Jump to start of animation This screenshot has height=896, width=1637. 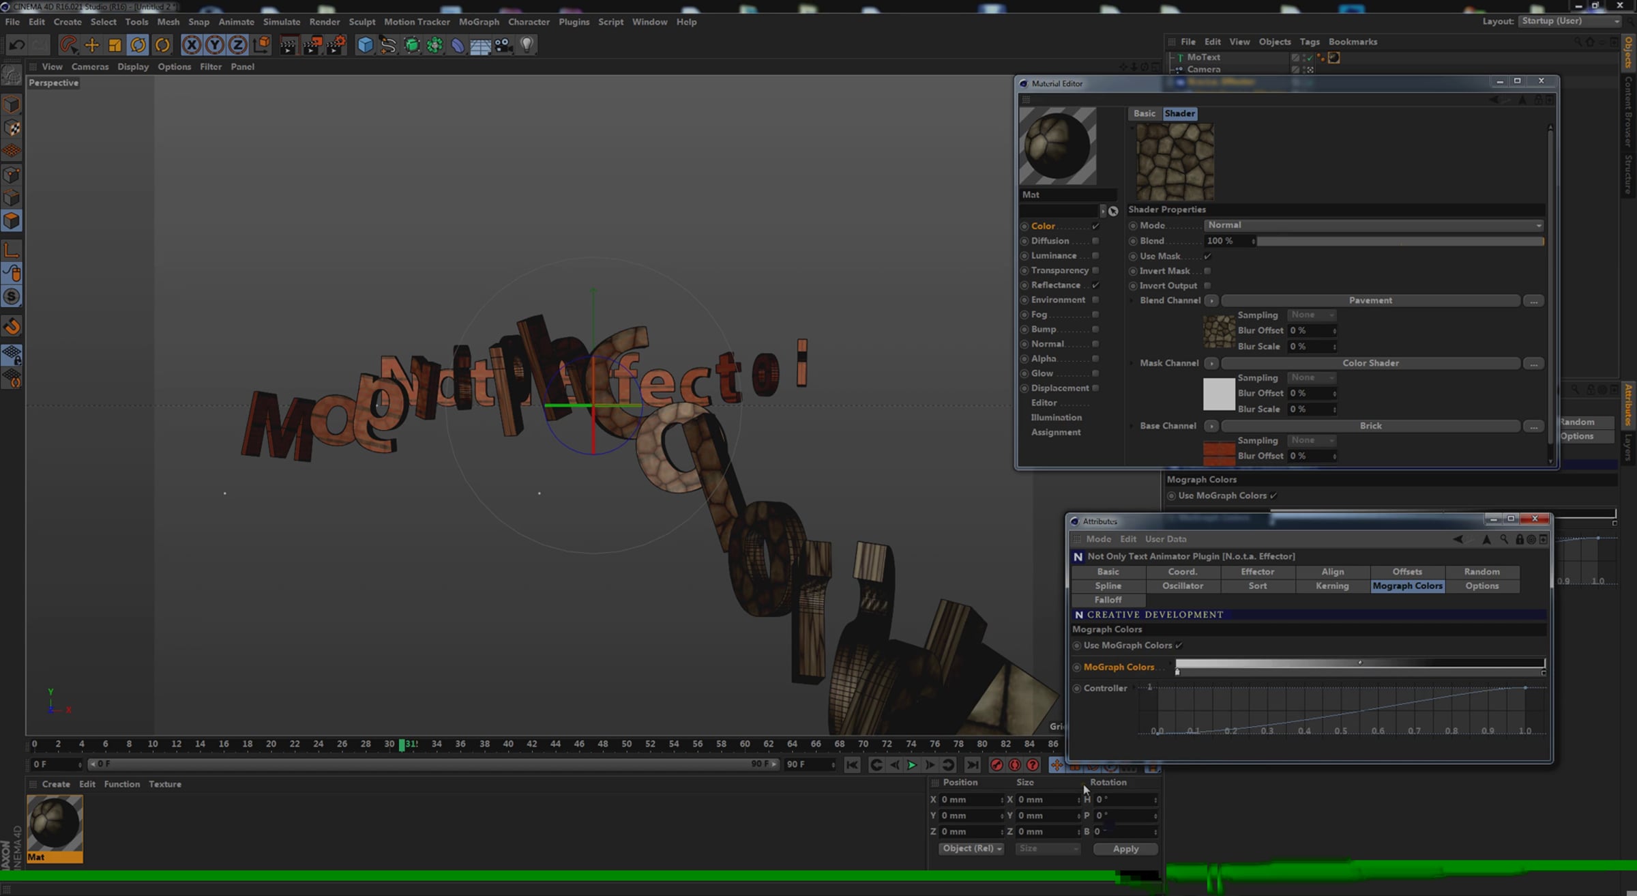[x=852, y=765]
